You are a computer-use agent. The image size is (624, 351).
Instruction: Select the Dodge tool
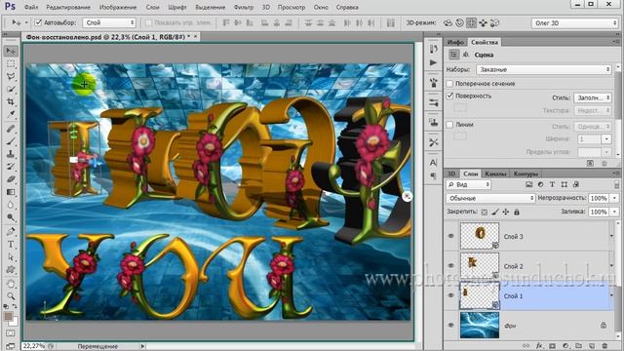(x=11, y=217)
